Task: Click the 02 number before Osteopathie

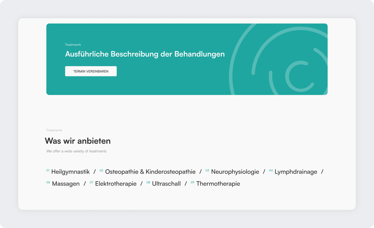Action: point(101,170)
